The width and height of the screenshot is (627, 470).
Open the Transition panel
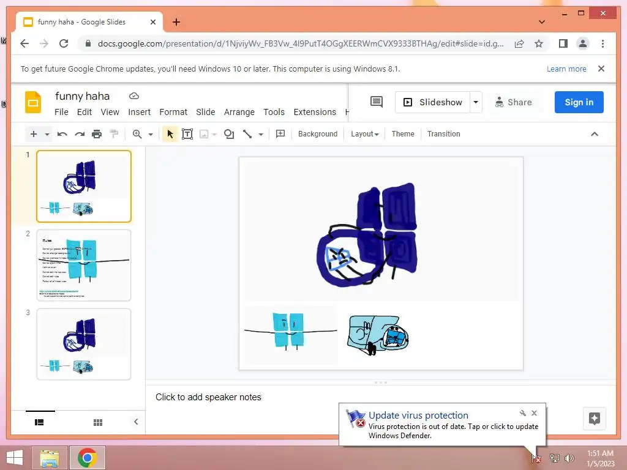tap(443, 134)
